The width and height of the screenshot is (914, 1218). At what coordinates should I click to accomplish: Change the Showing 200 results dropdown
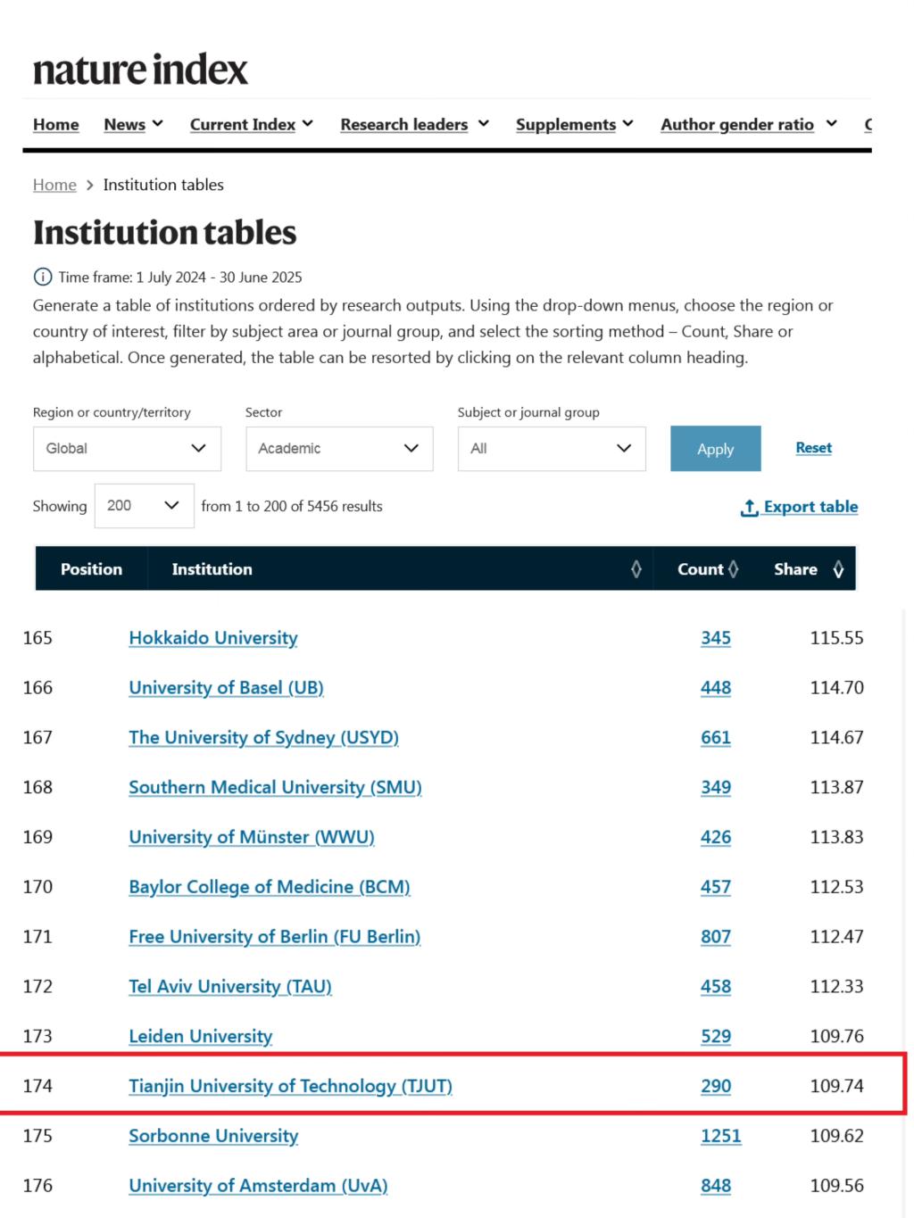point(144,506)
